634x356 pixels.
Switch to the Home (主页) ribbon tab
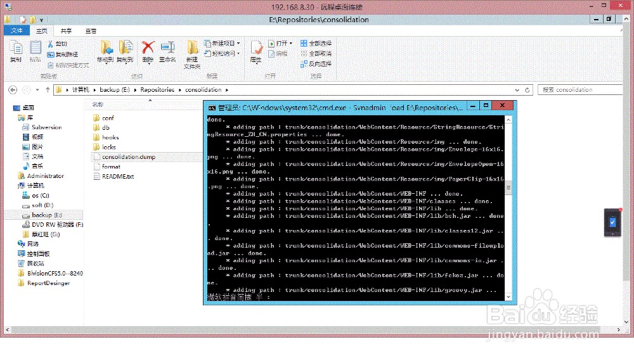tap(41, 30)
